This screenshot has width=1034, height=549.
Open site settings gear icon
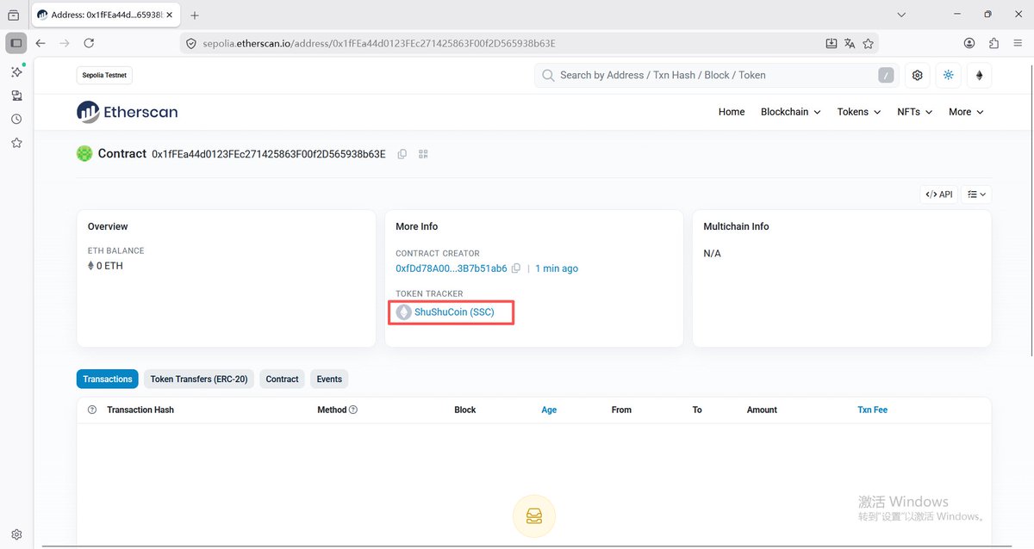point(918,76)
